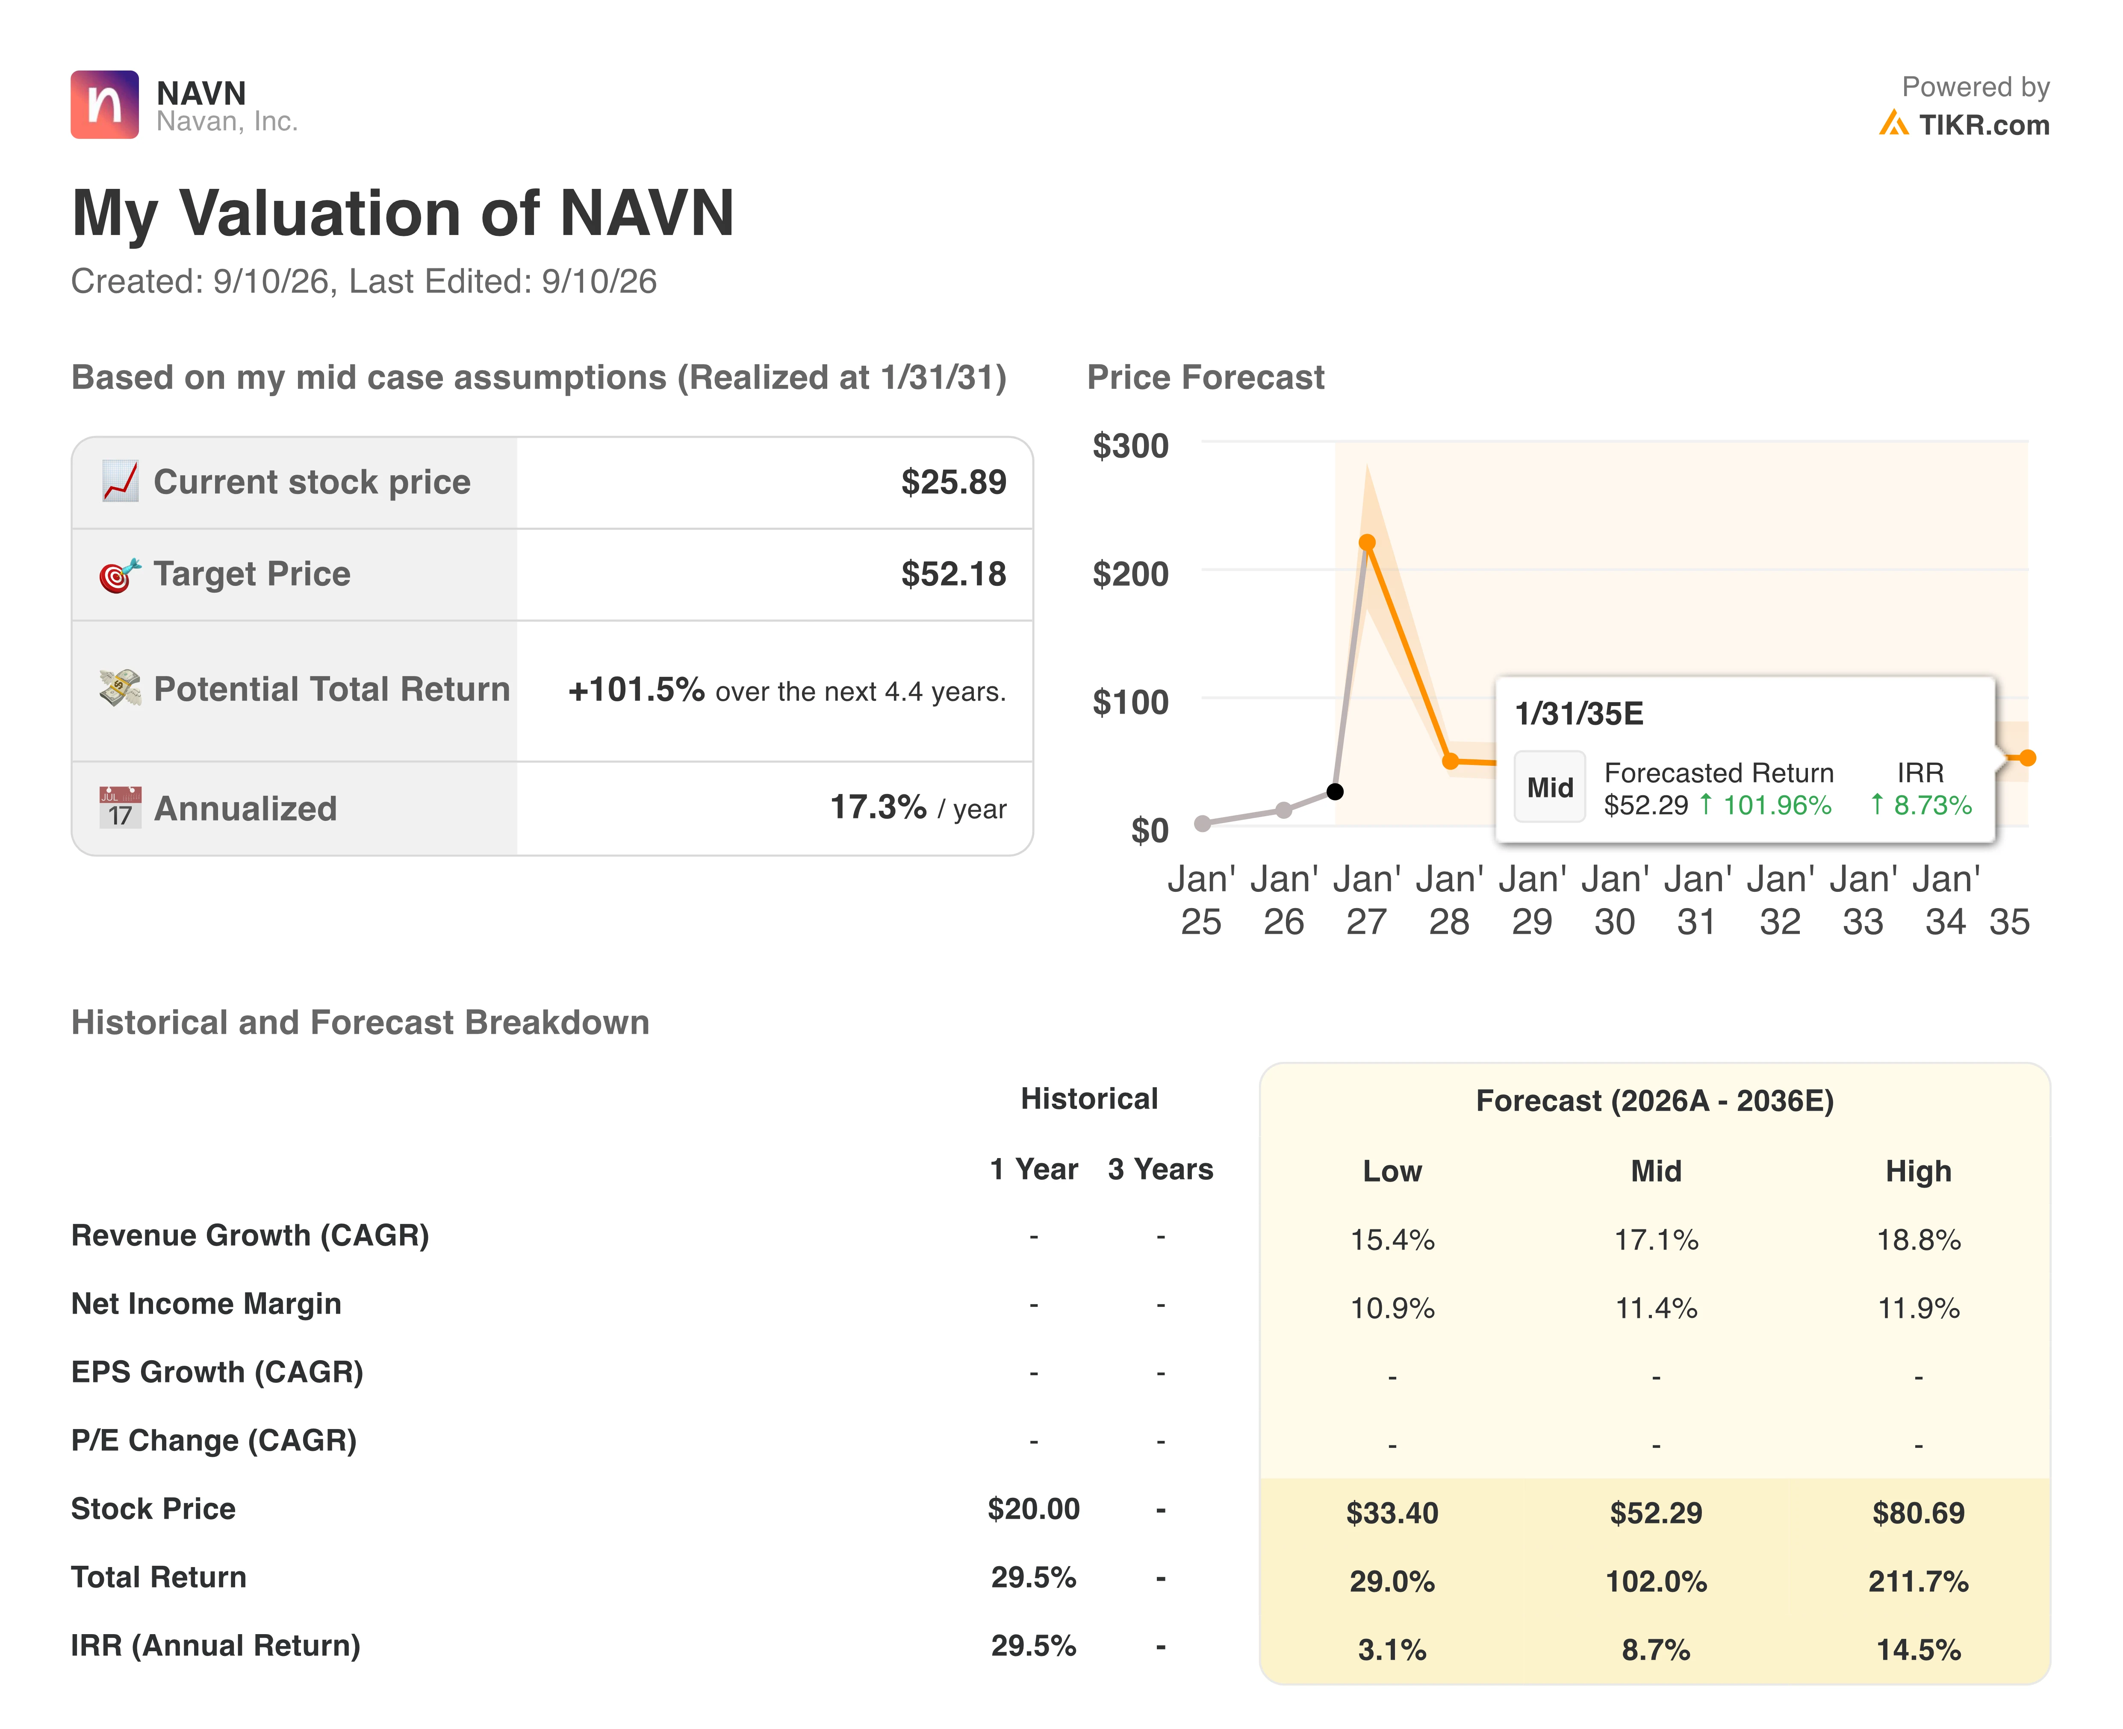Click the $20.00 historical stock price

coord(1033,1509)
